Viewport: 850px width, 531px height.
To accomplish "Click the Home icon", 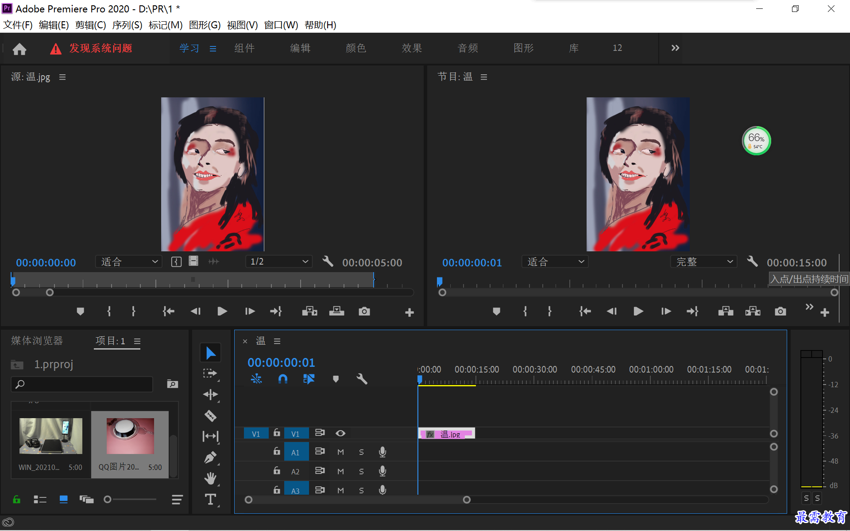I will [x=19, y=49].
